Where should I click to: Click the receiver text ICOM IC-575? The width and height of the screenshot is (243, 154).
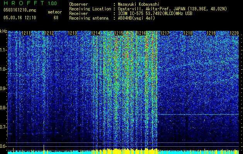point(131,13)
